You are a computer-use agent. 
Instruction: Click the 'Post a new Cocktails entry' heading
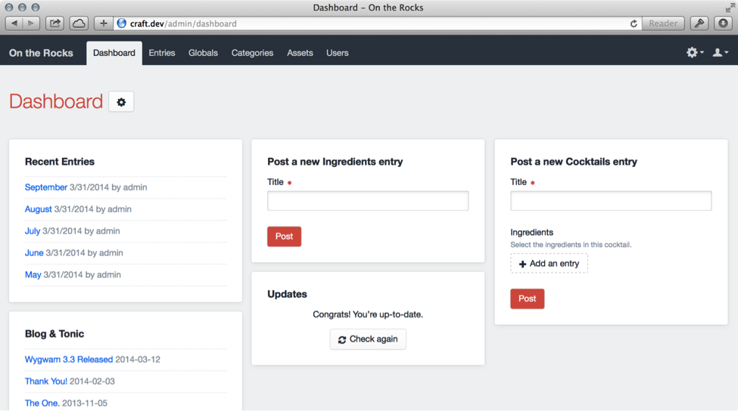[x=574, y=162]
